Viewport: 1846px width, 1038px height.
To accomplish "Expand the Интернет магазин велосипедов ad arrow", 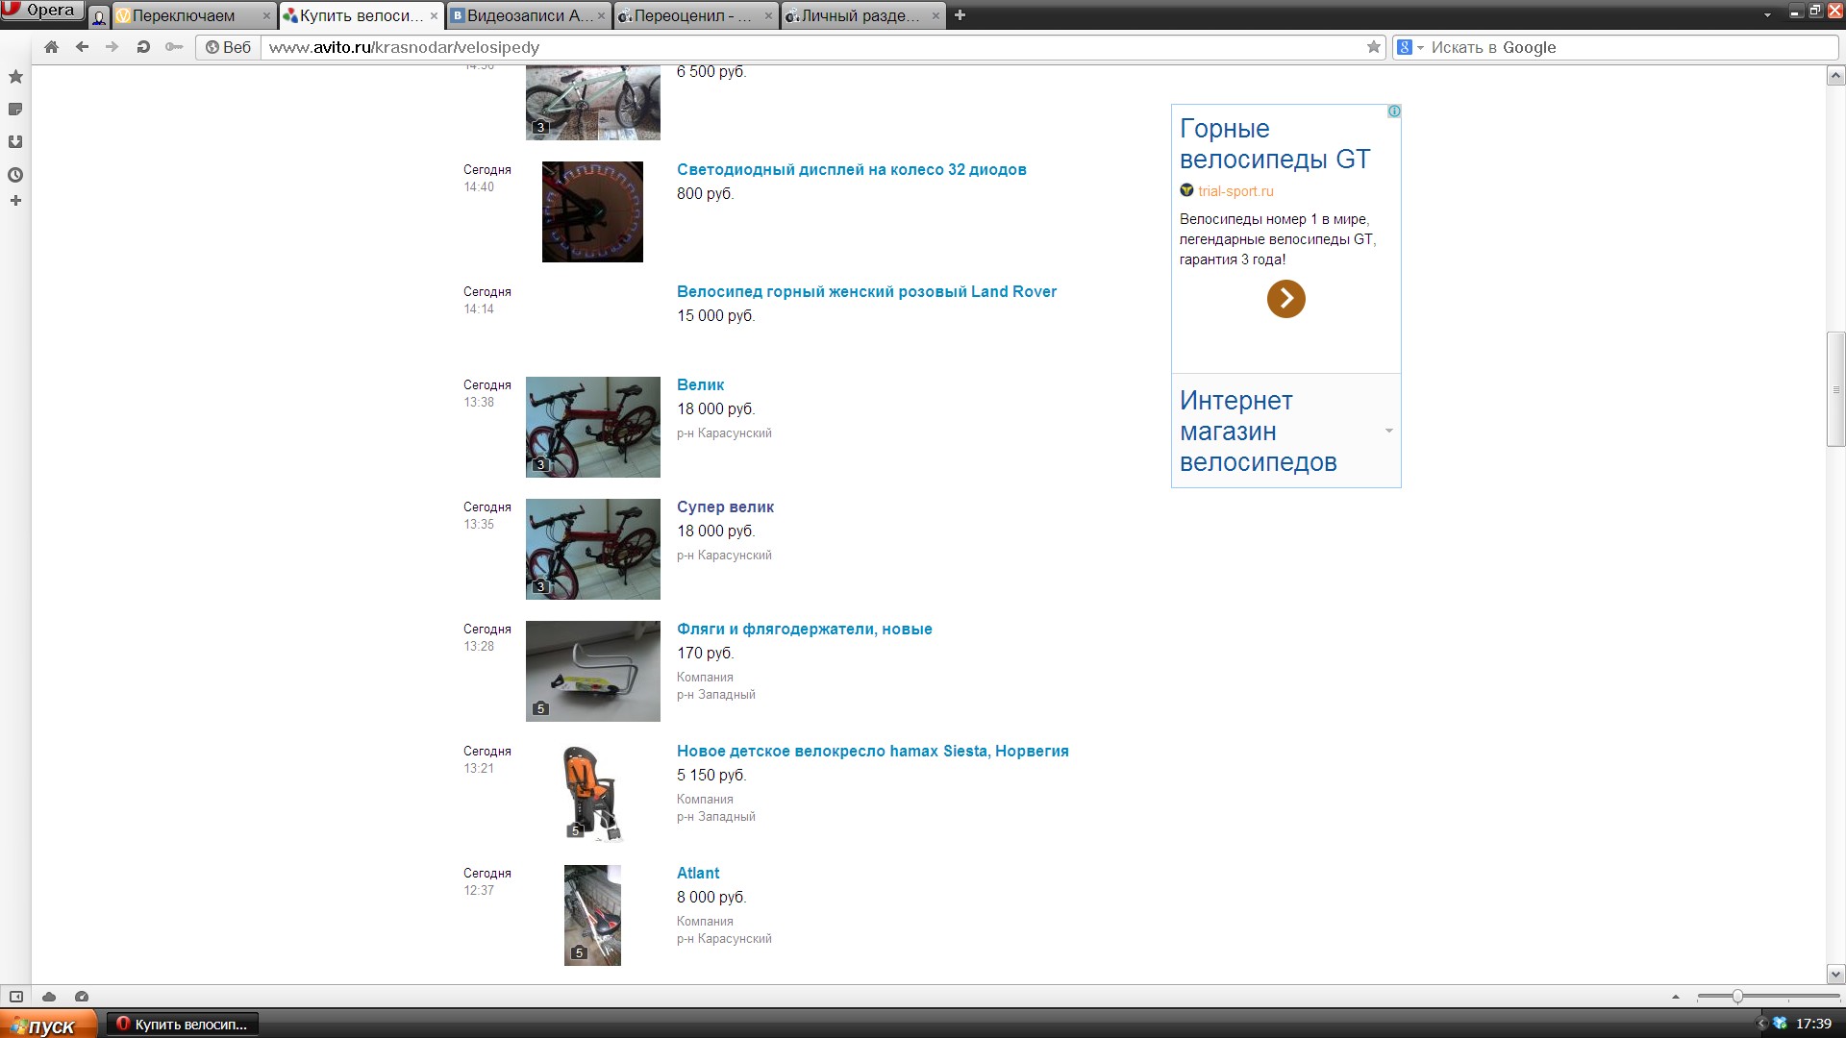I will [x=1388, y=431].
